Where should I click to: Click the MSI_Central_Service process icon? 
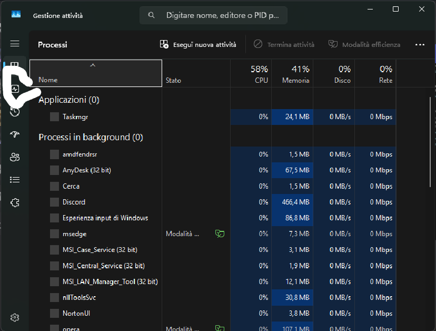[x=55, y=266]
